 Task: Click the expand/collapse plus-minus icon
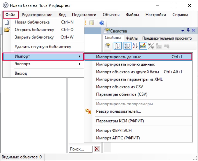151,46
